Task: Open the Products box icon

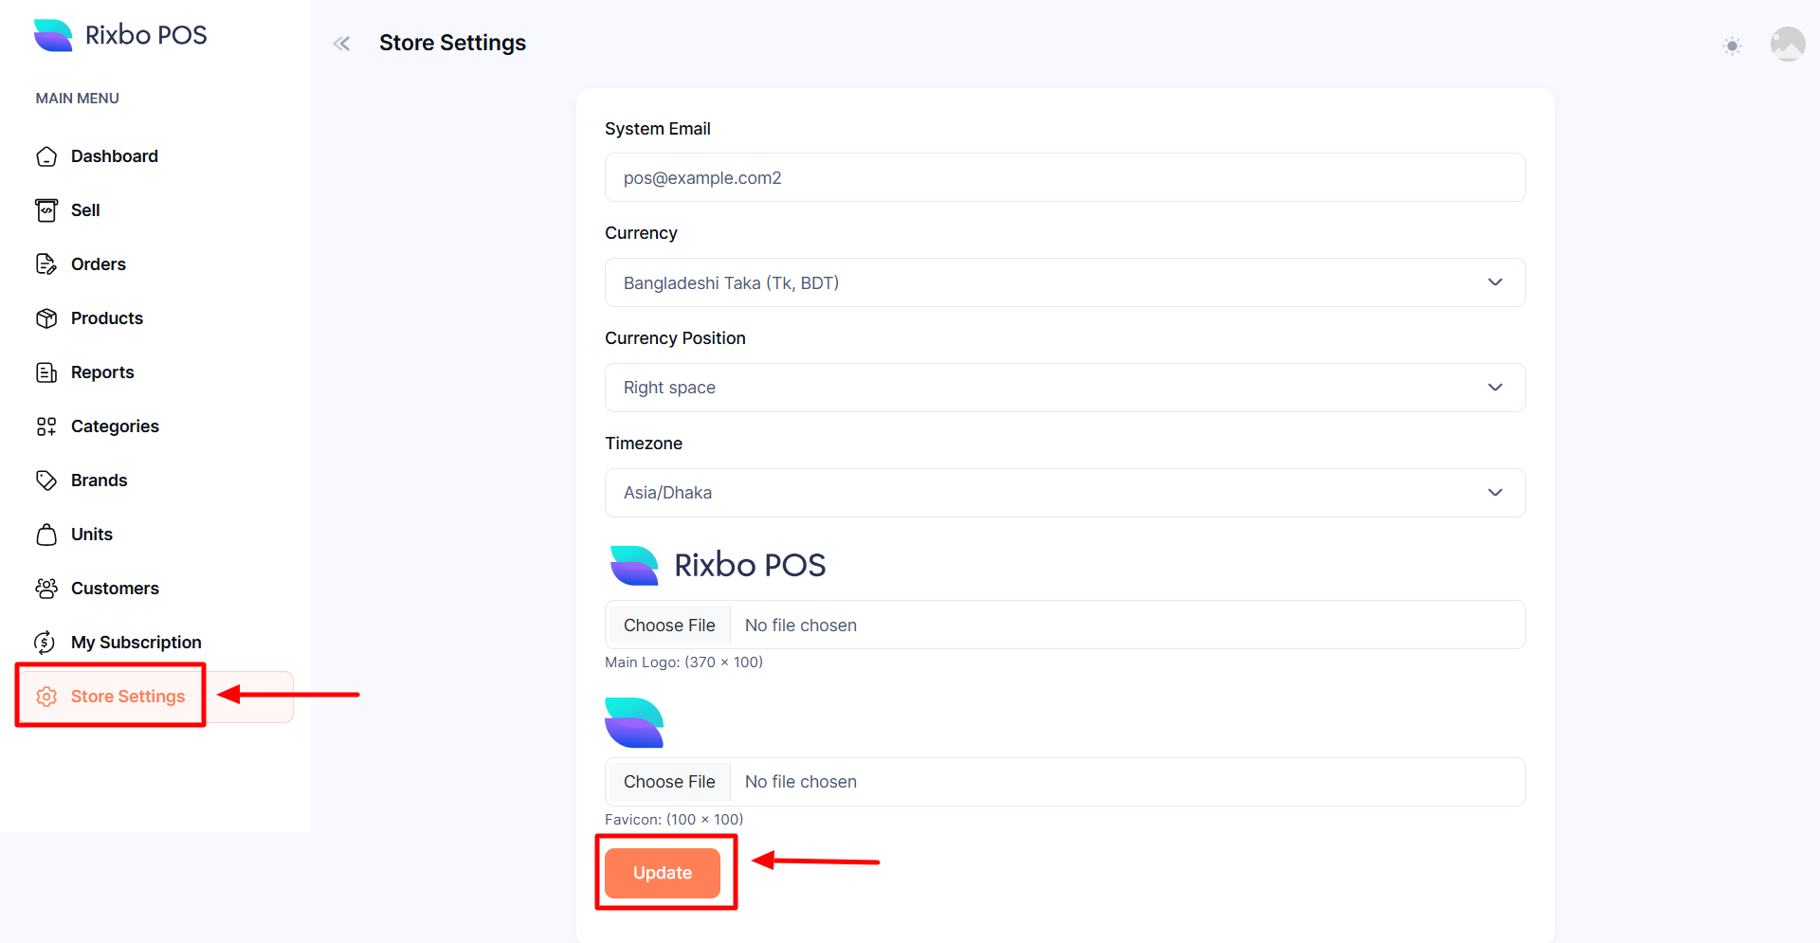Action: pyautogui.click(x=46, y=318)
